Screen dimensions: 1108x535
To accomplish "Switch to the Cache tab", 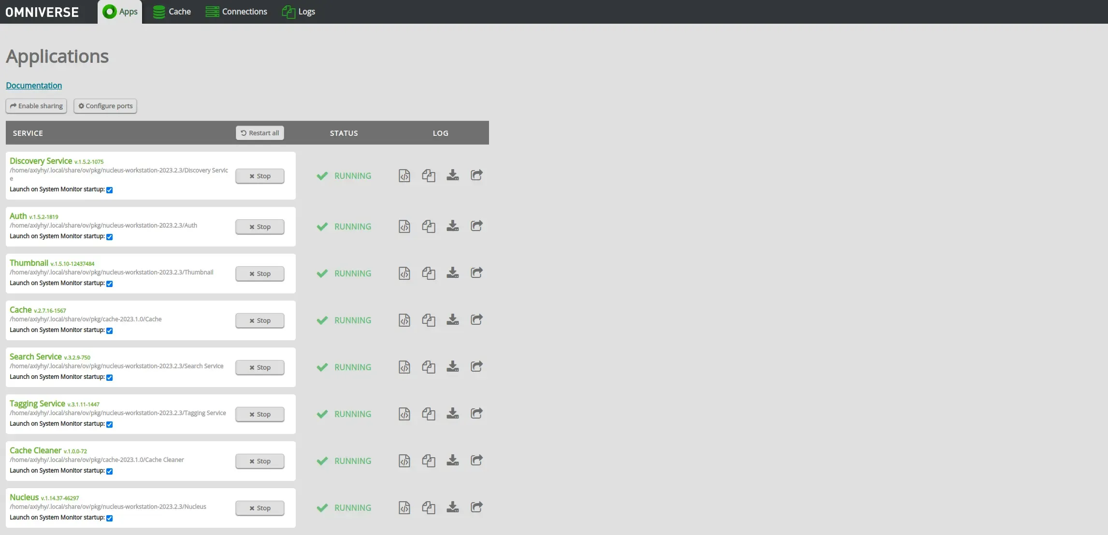I will click(172, 12).
